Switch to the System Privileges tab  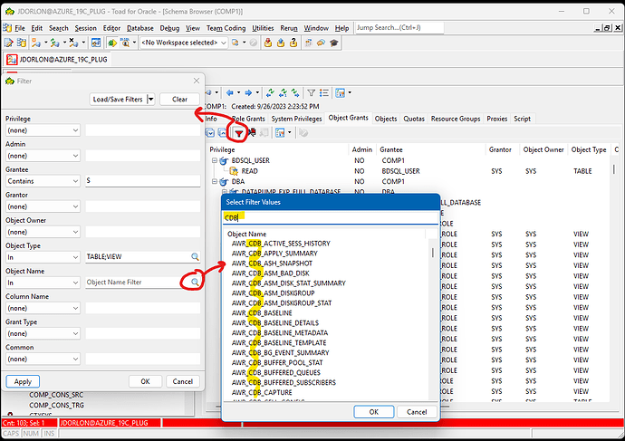[295, 119]
